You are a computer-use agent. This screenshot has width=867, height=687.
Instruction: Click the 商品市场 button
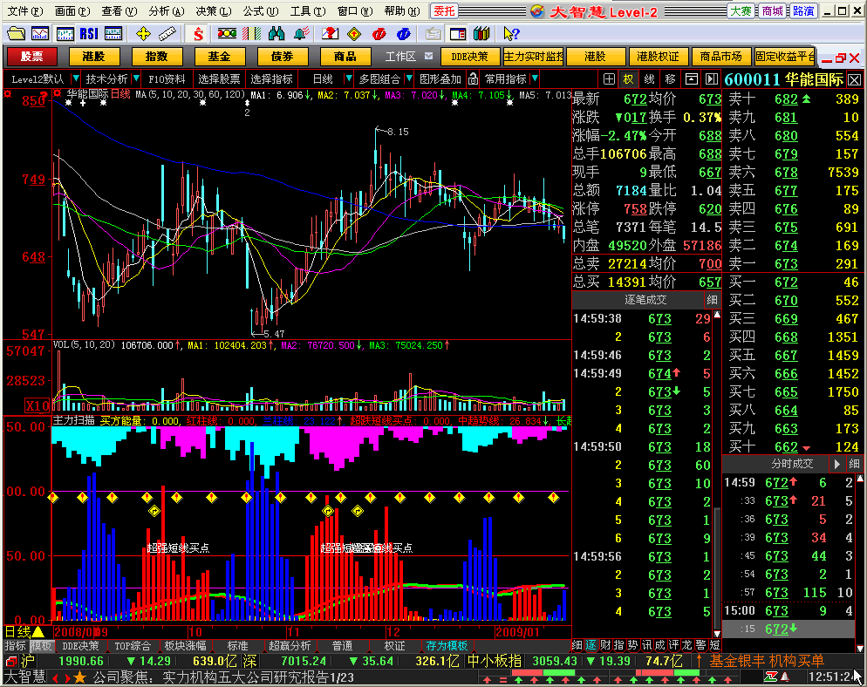point(720,57)
